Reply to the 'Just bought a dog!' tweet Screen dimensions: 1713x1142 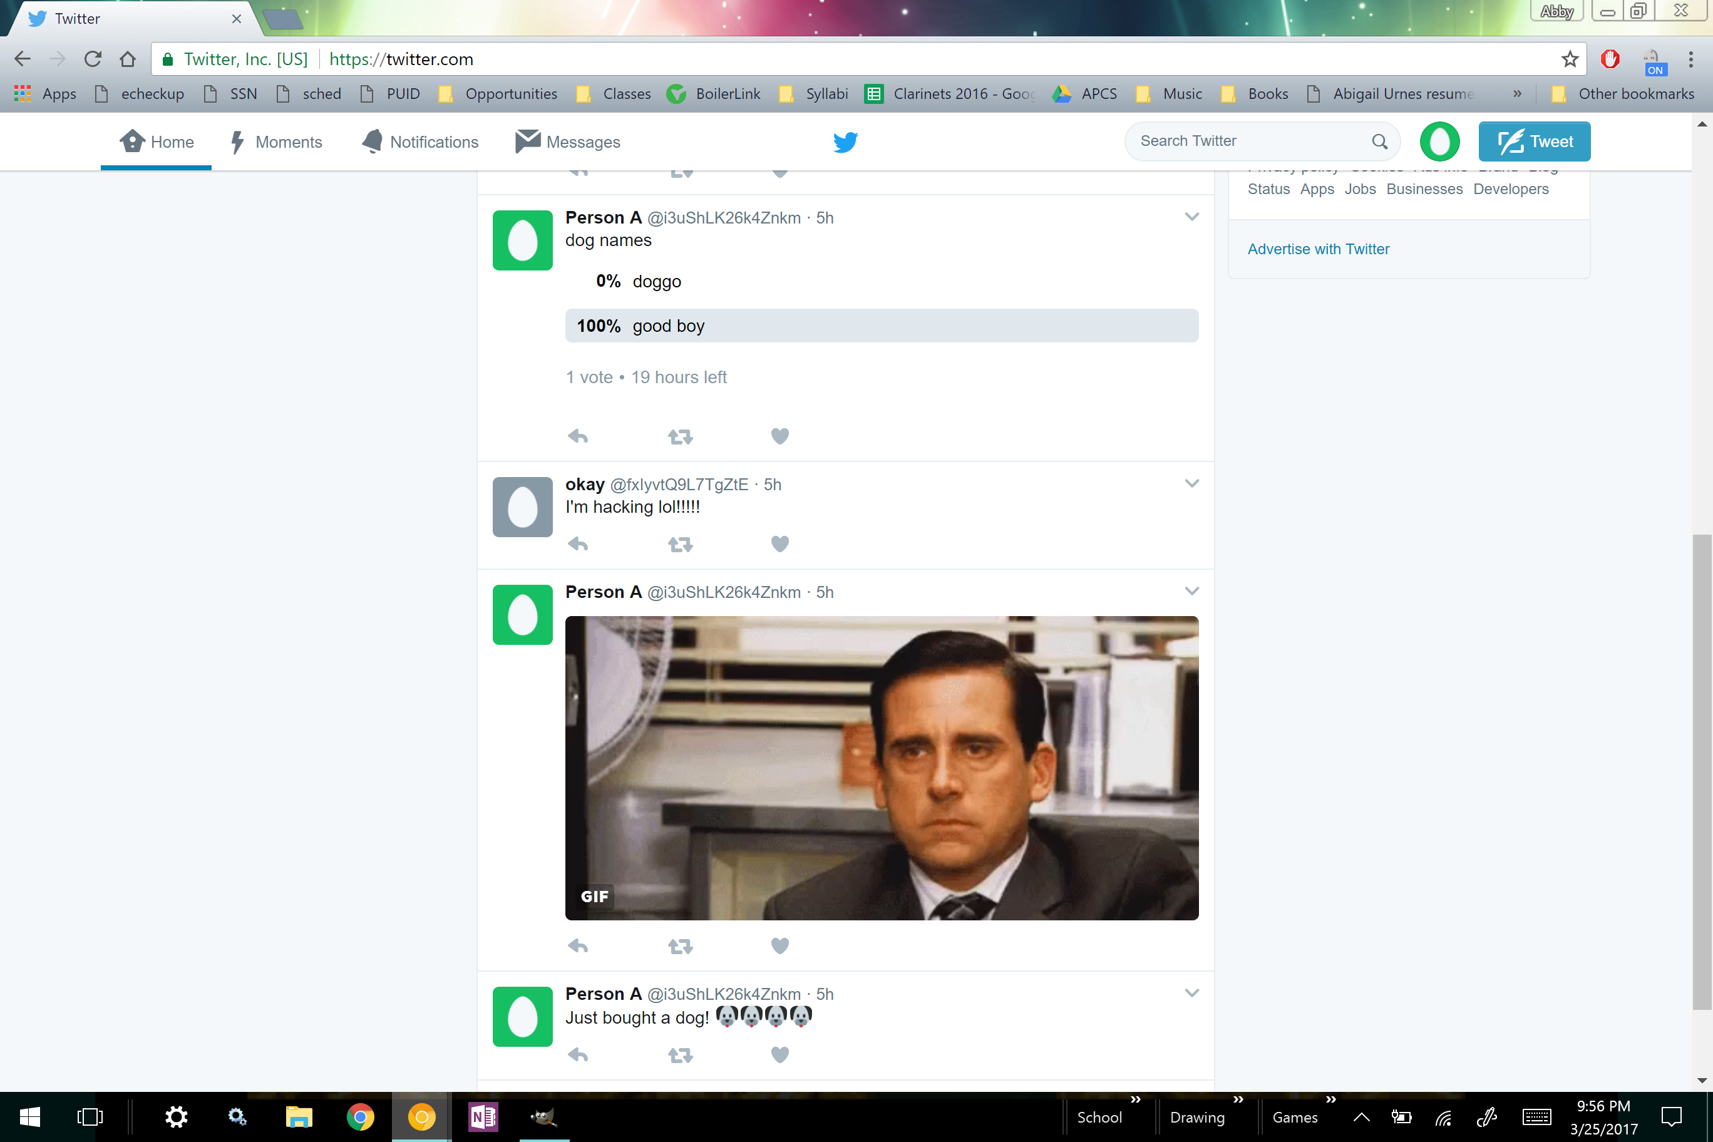coord(577,1054)
